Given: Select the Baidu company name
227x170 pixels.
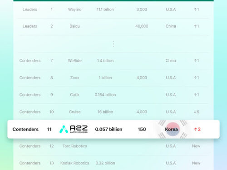Looking at the screenshot, I should pos(75,26).
